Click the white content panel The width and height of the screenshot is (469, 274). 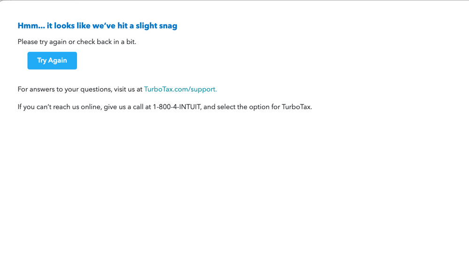click(235, 187)
